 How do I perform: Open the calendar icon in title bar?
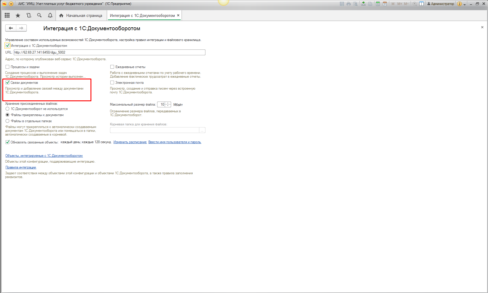(x=385, y=4)
